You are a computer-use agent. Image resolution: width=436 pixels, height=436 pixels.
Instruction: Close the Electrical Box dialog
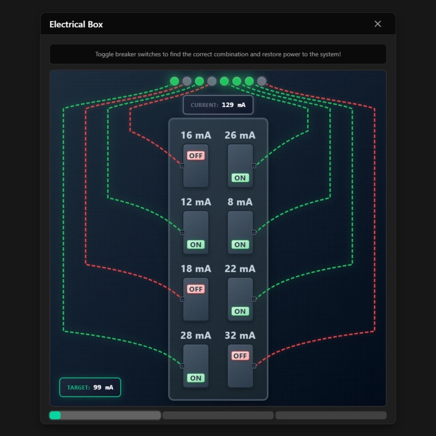pyautogui.click(x=378, y=24)
